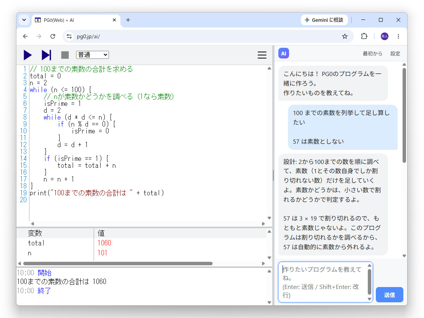Select the PG0(Web) + AI tab
The width and height of the screenshot is (424, 318).
point(76,20)
